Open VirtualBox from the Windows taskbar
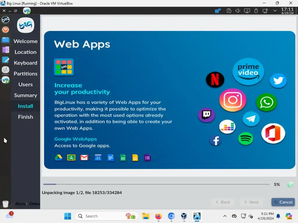The image size is (298, 223). [x=184, y=216]
